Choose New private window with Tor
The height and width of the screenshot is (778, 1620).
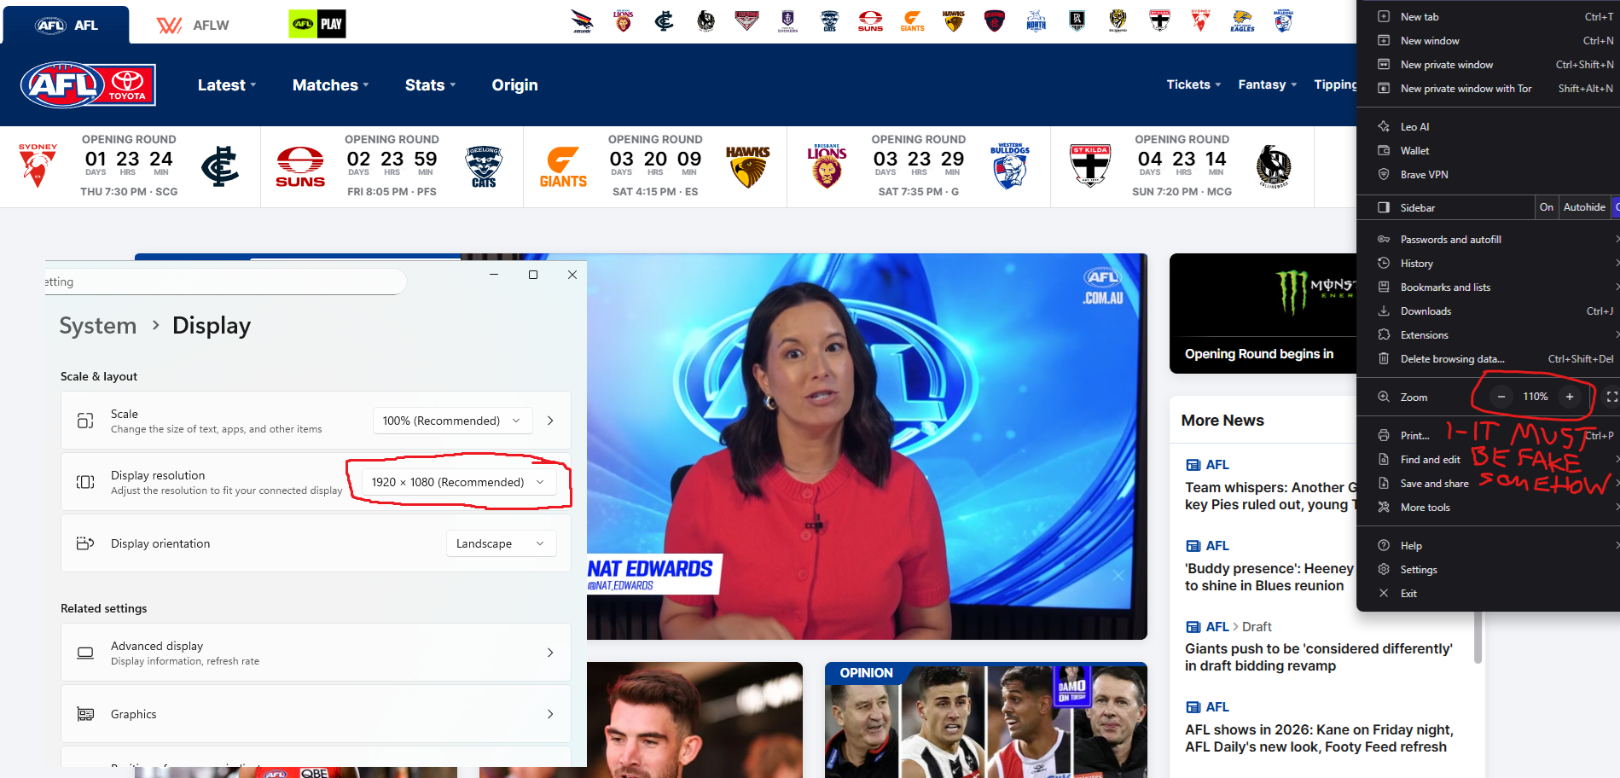[x=1488, y=89]
